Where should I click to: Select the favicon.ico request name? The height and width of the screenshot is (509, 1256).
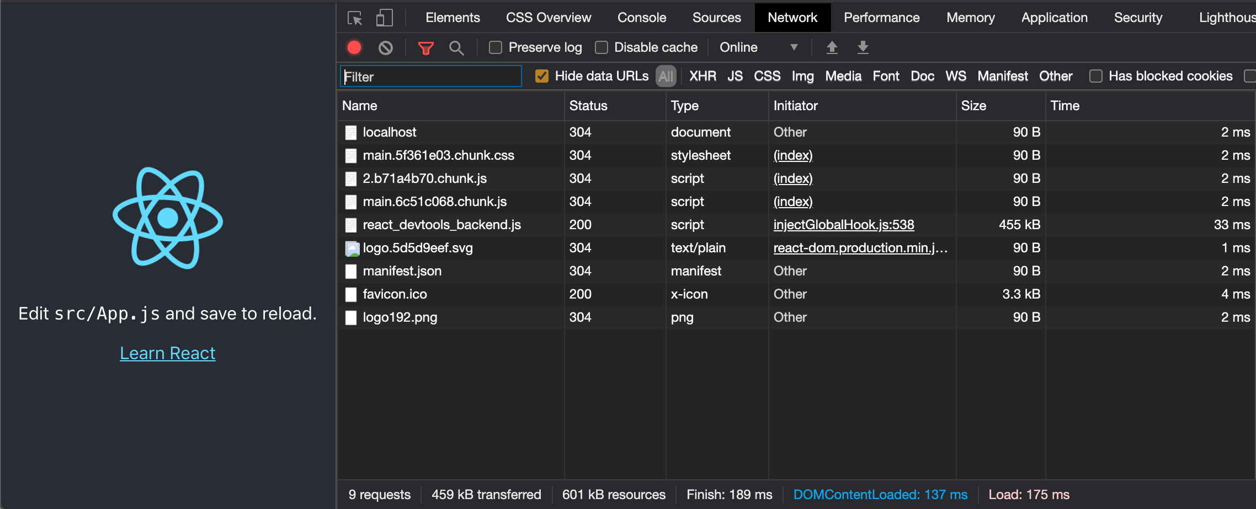[x=395, y=294]
